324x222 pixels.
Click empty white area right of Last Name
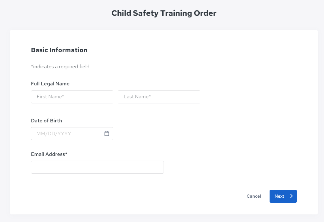248,97
